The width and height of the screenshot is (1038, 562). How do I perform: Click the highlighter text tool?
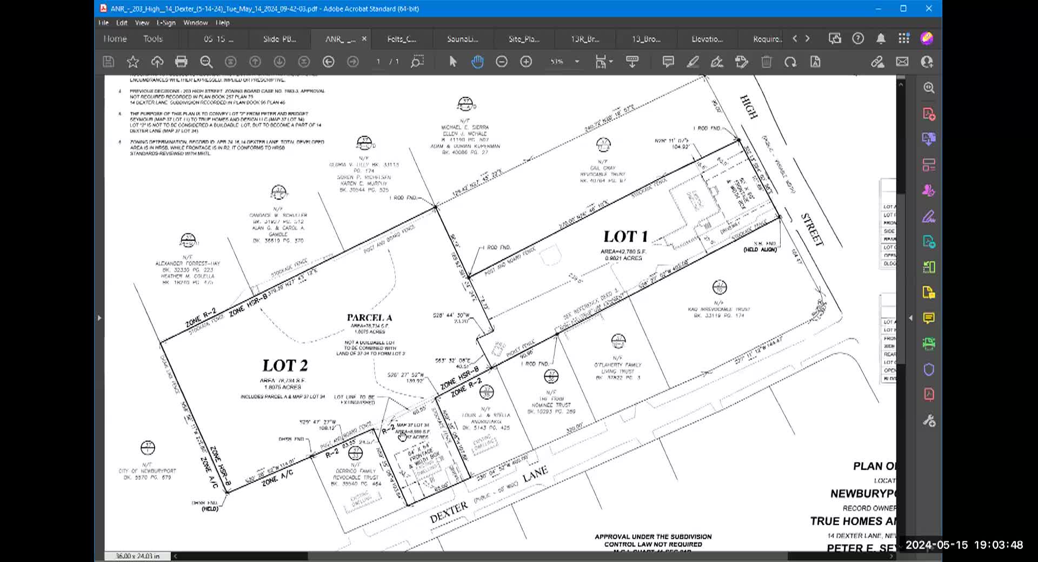[693, 62]
